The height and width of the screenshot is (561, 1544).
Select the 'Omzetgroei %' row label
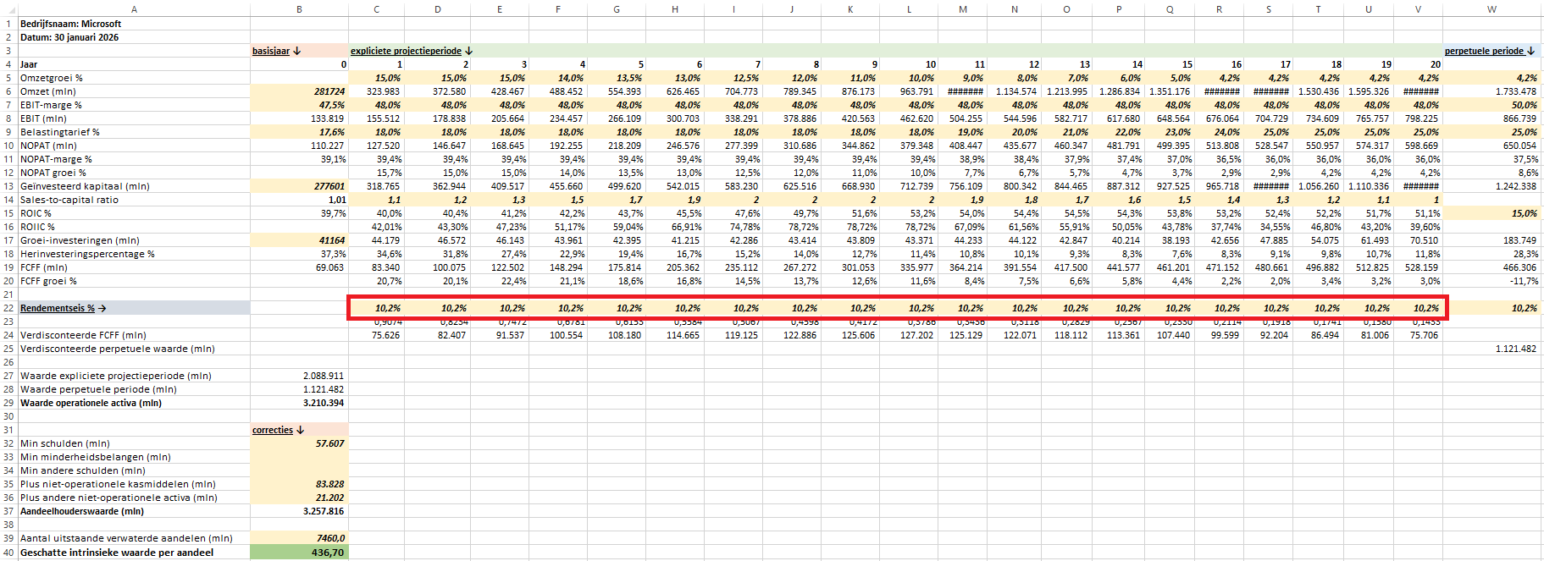tap(52, 78)
